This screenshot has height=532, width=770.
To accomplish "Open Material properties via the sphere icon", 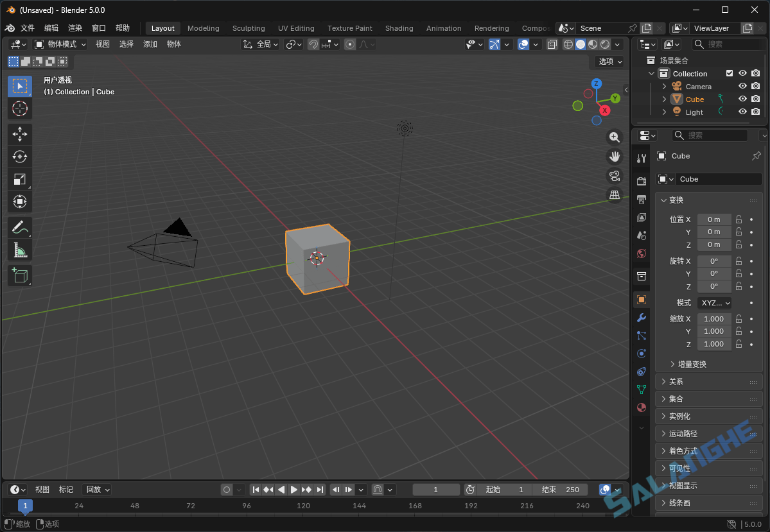I will (640, 408).
